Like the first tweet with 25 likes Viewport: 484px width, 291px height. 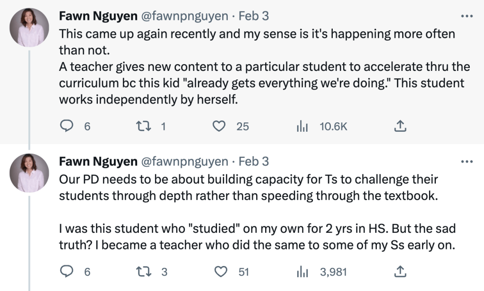click(218, 126)
